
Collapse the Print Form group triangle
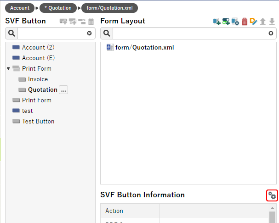pos(8,68)
